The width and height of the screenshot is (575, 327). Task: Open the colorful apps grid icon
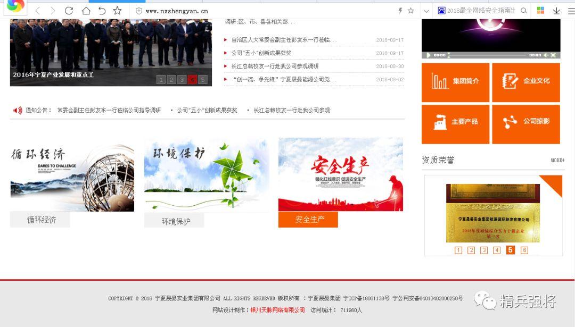(540, 11)
